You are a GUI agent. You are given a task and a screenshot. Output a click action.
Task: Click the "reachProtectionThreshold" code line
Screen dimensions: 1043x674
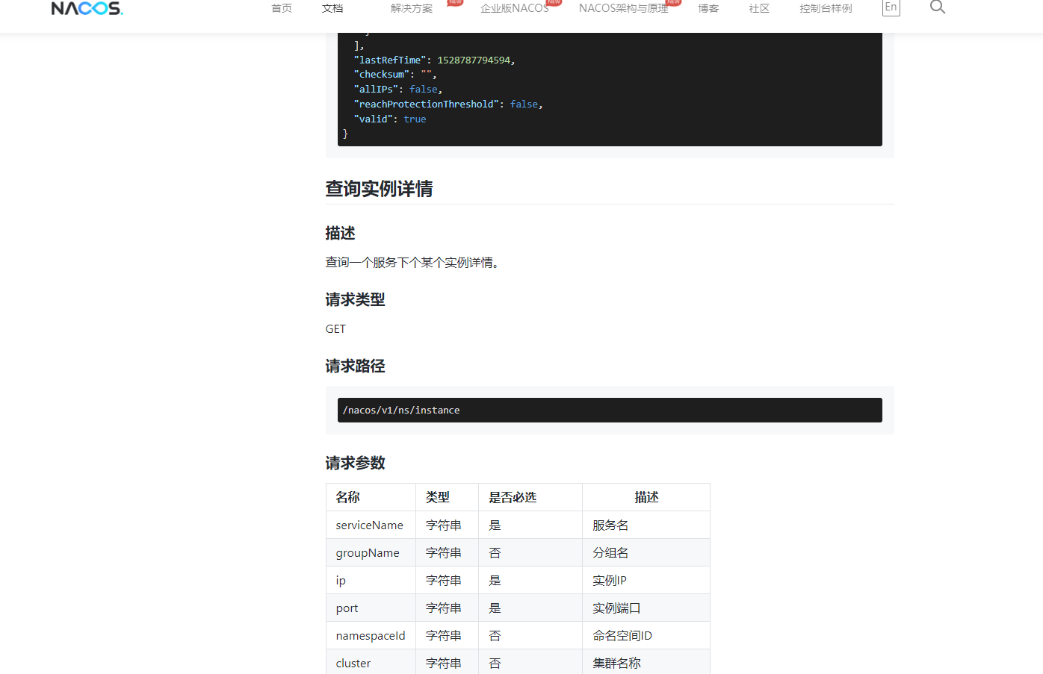tap(448, 104)
